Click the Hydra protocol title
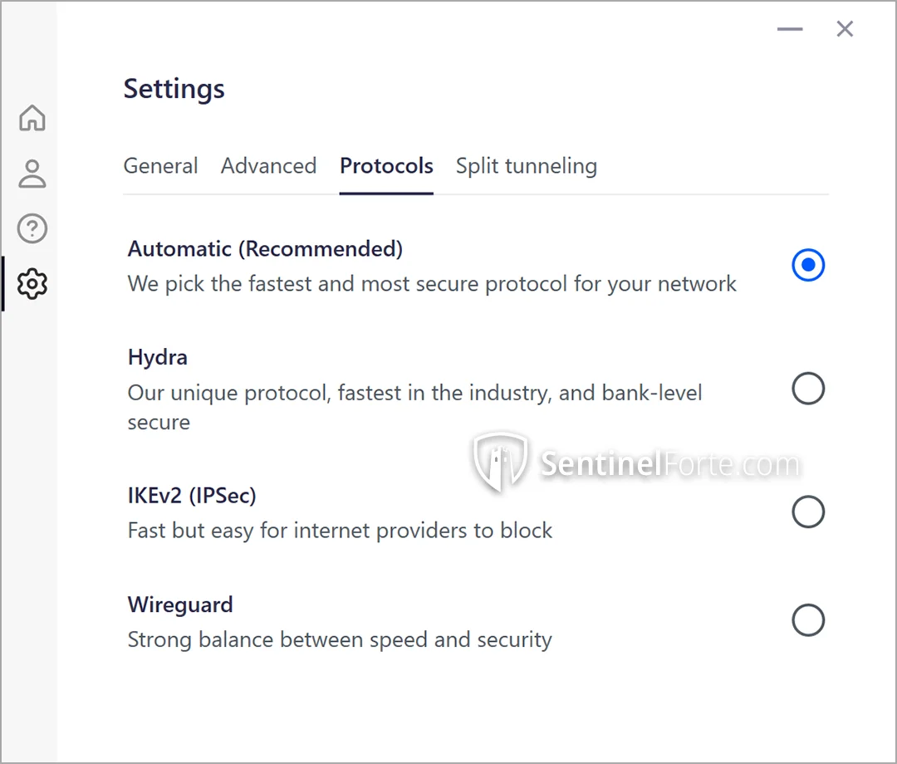Screen dimensions: 897x764 point(158,357)
